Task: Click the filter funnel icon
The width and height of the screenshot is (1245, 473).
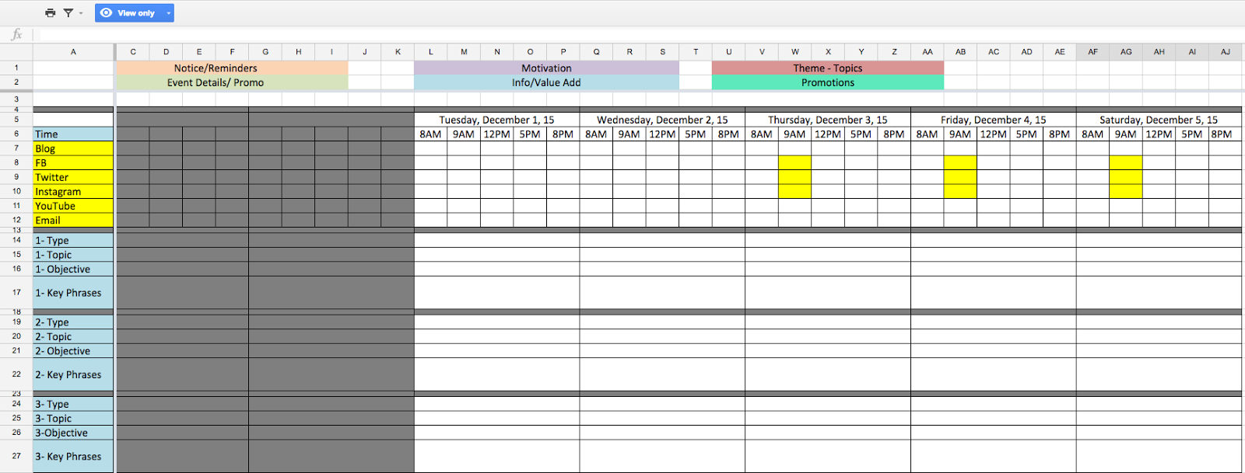Action: pyautogui.click(x=68, y=13)
